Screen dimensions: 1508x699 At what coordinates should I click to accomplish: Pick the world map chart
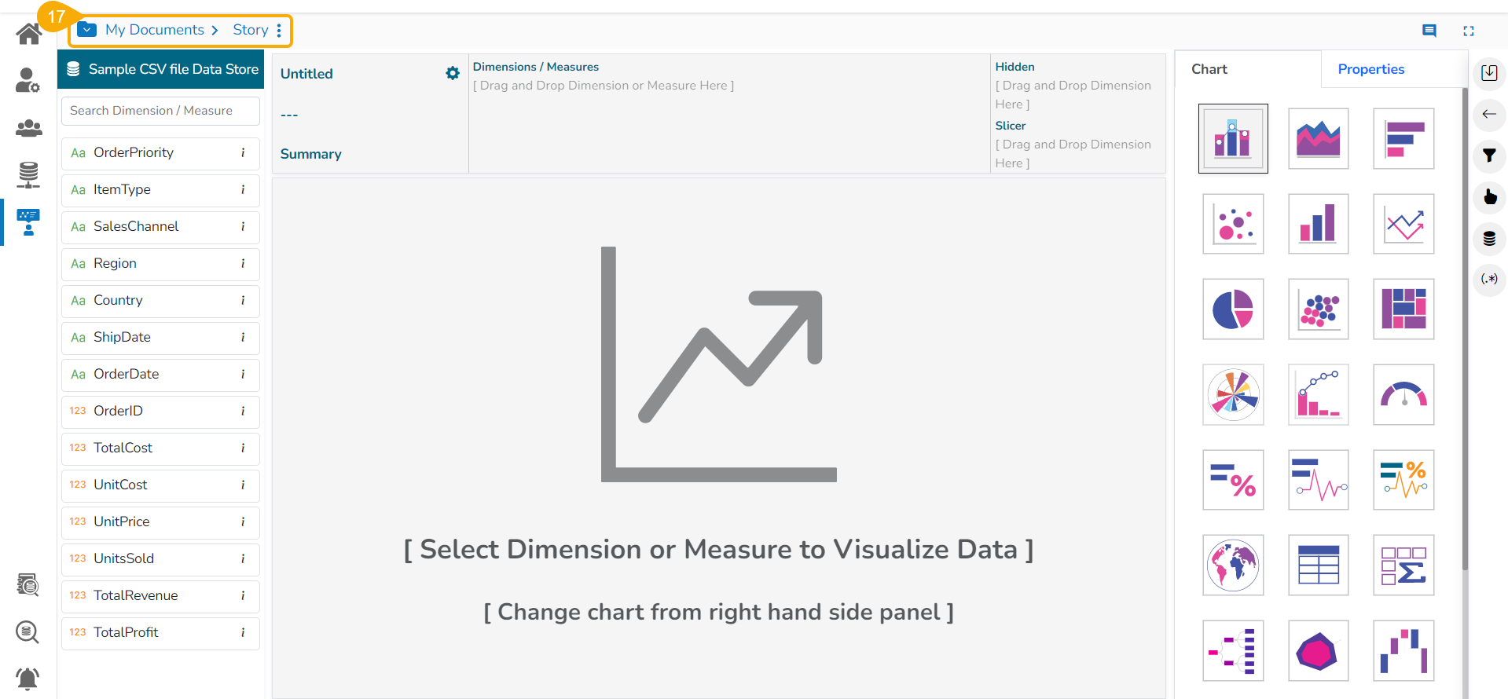pos(1233,565)
